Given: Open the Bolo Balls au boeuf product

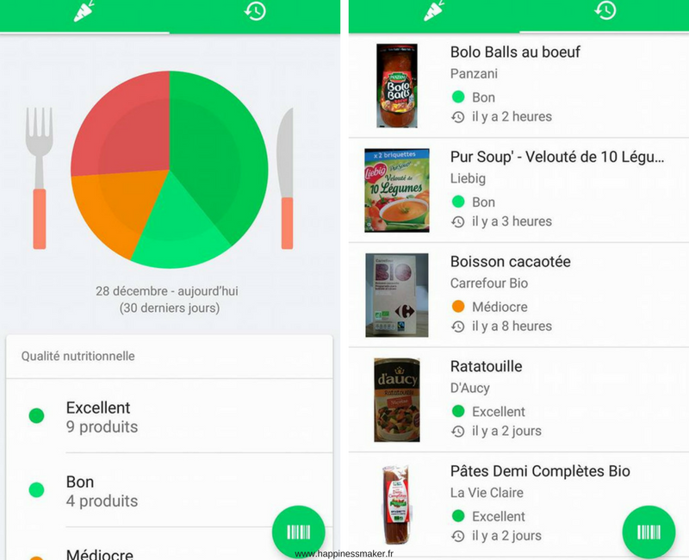Looking at the screenshot, I should click(x=518, y=84).
